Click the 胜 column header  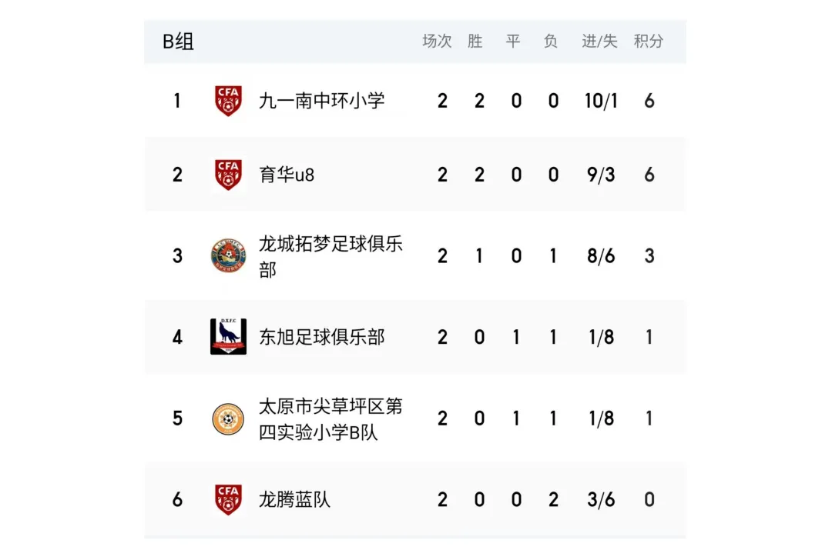[475, 42]
